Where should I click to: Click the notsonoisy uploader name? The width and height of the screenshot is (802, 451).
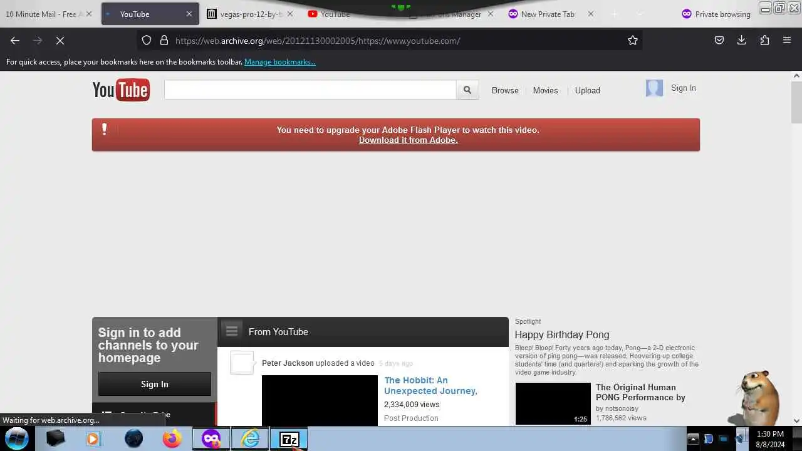[x=622, y=408]
